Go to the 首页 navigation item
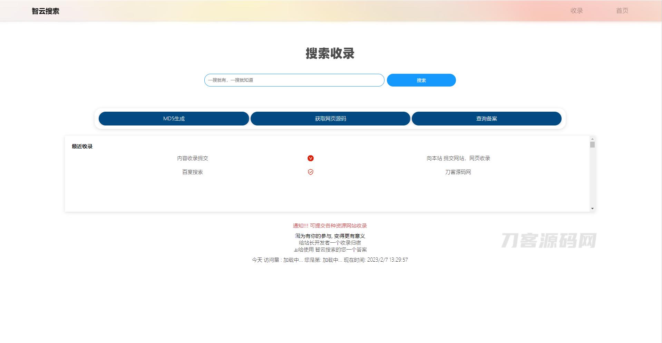The width and height of the screenshot is (662, 343). click(x=622, y=11)
